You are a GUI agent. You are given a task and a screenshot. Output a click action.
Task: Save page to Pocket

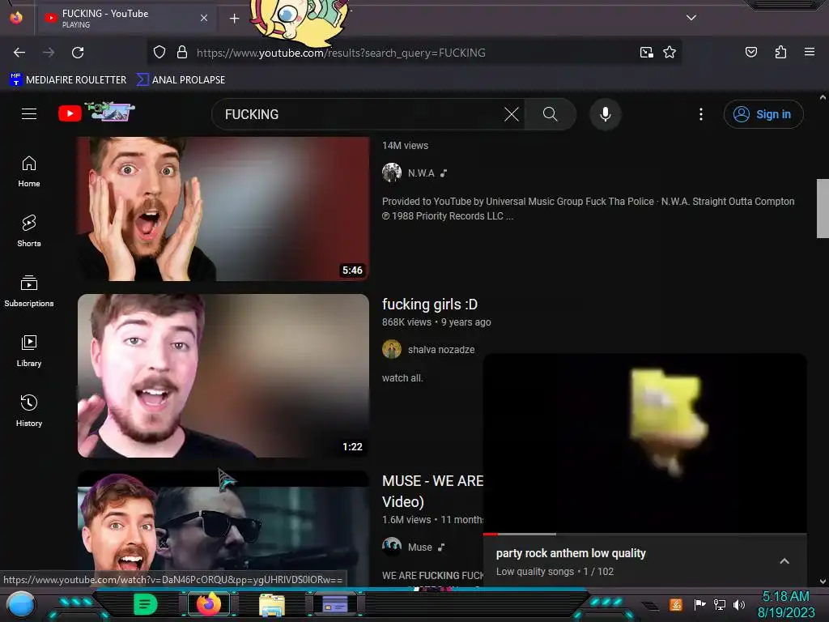click(750, 53)
